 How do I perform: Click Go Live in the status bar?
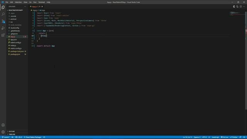pos(225,137)
